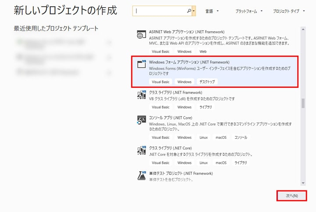This screenshot has height=212, width=316.
Task: Click the Web tag under ASP.NET template
Action: [203, 51]
